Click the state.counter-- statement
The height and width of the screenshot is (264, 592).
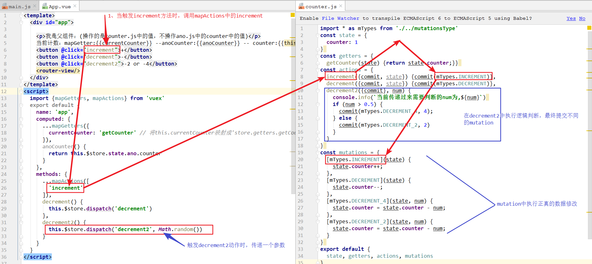358,187
